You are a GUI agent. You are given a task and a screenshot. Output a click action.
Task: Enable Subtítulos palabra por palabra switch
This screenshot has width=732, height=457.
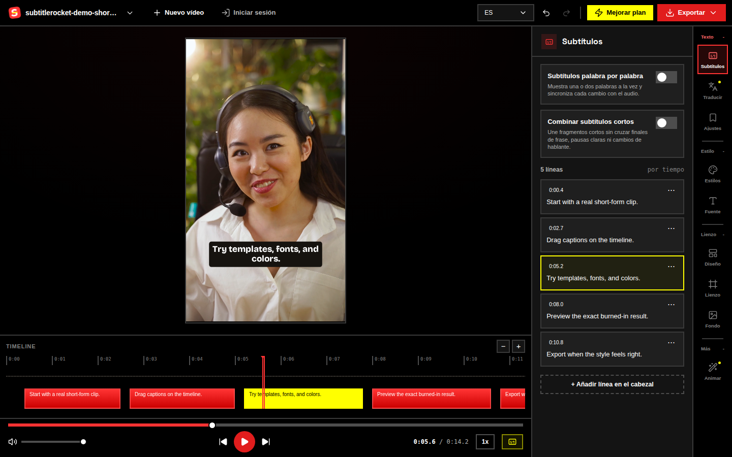click(666, 77)
